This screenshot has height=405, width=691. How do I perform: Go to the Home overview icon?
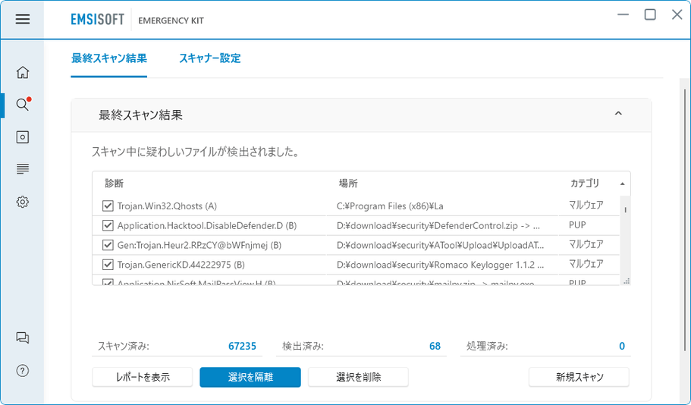coord(23,72)
